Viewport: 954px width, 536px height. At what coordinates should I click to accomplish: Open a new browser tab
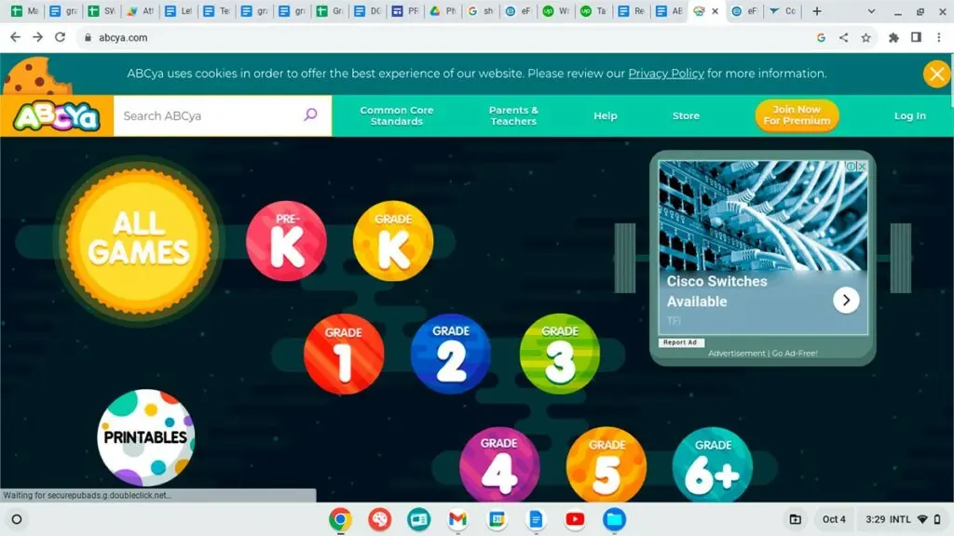point(817,11)
